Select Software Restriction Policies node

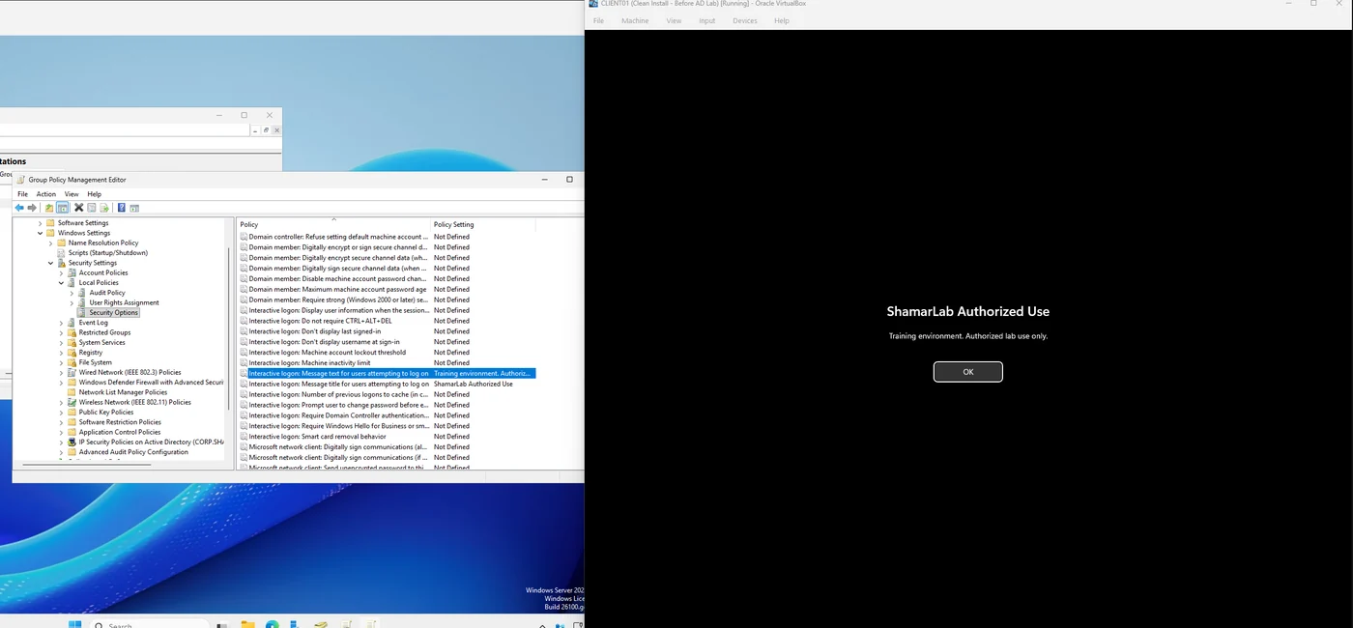(120, 422)
